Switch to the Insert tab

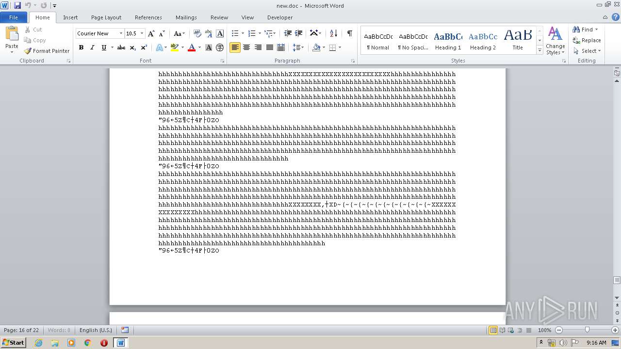point(70,17)
